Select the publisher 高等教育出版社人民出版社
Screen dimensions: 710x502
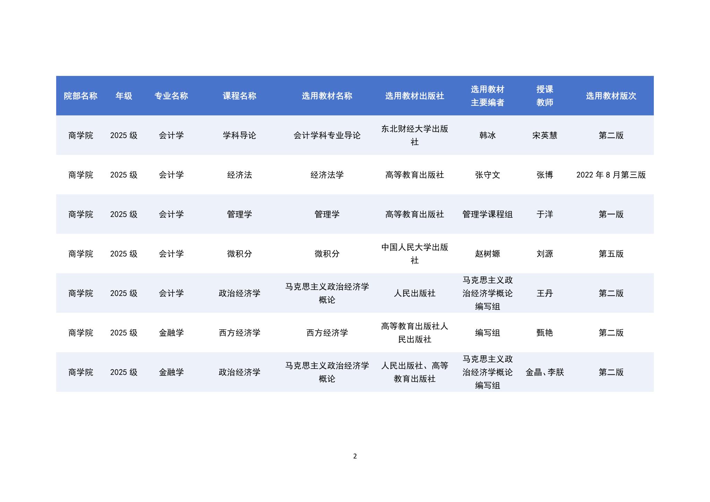click(415, 333)
